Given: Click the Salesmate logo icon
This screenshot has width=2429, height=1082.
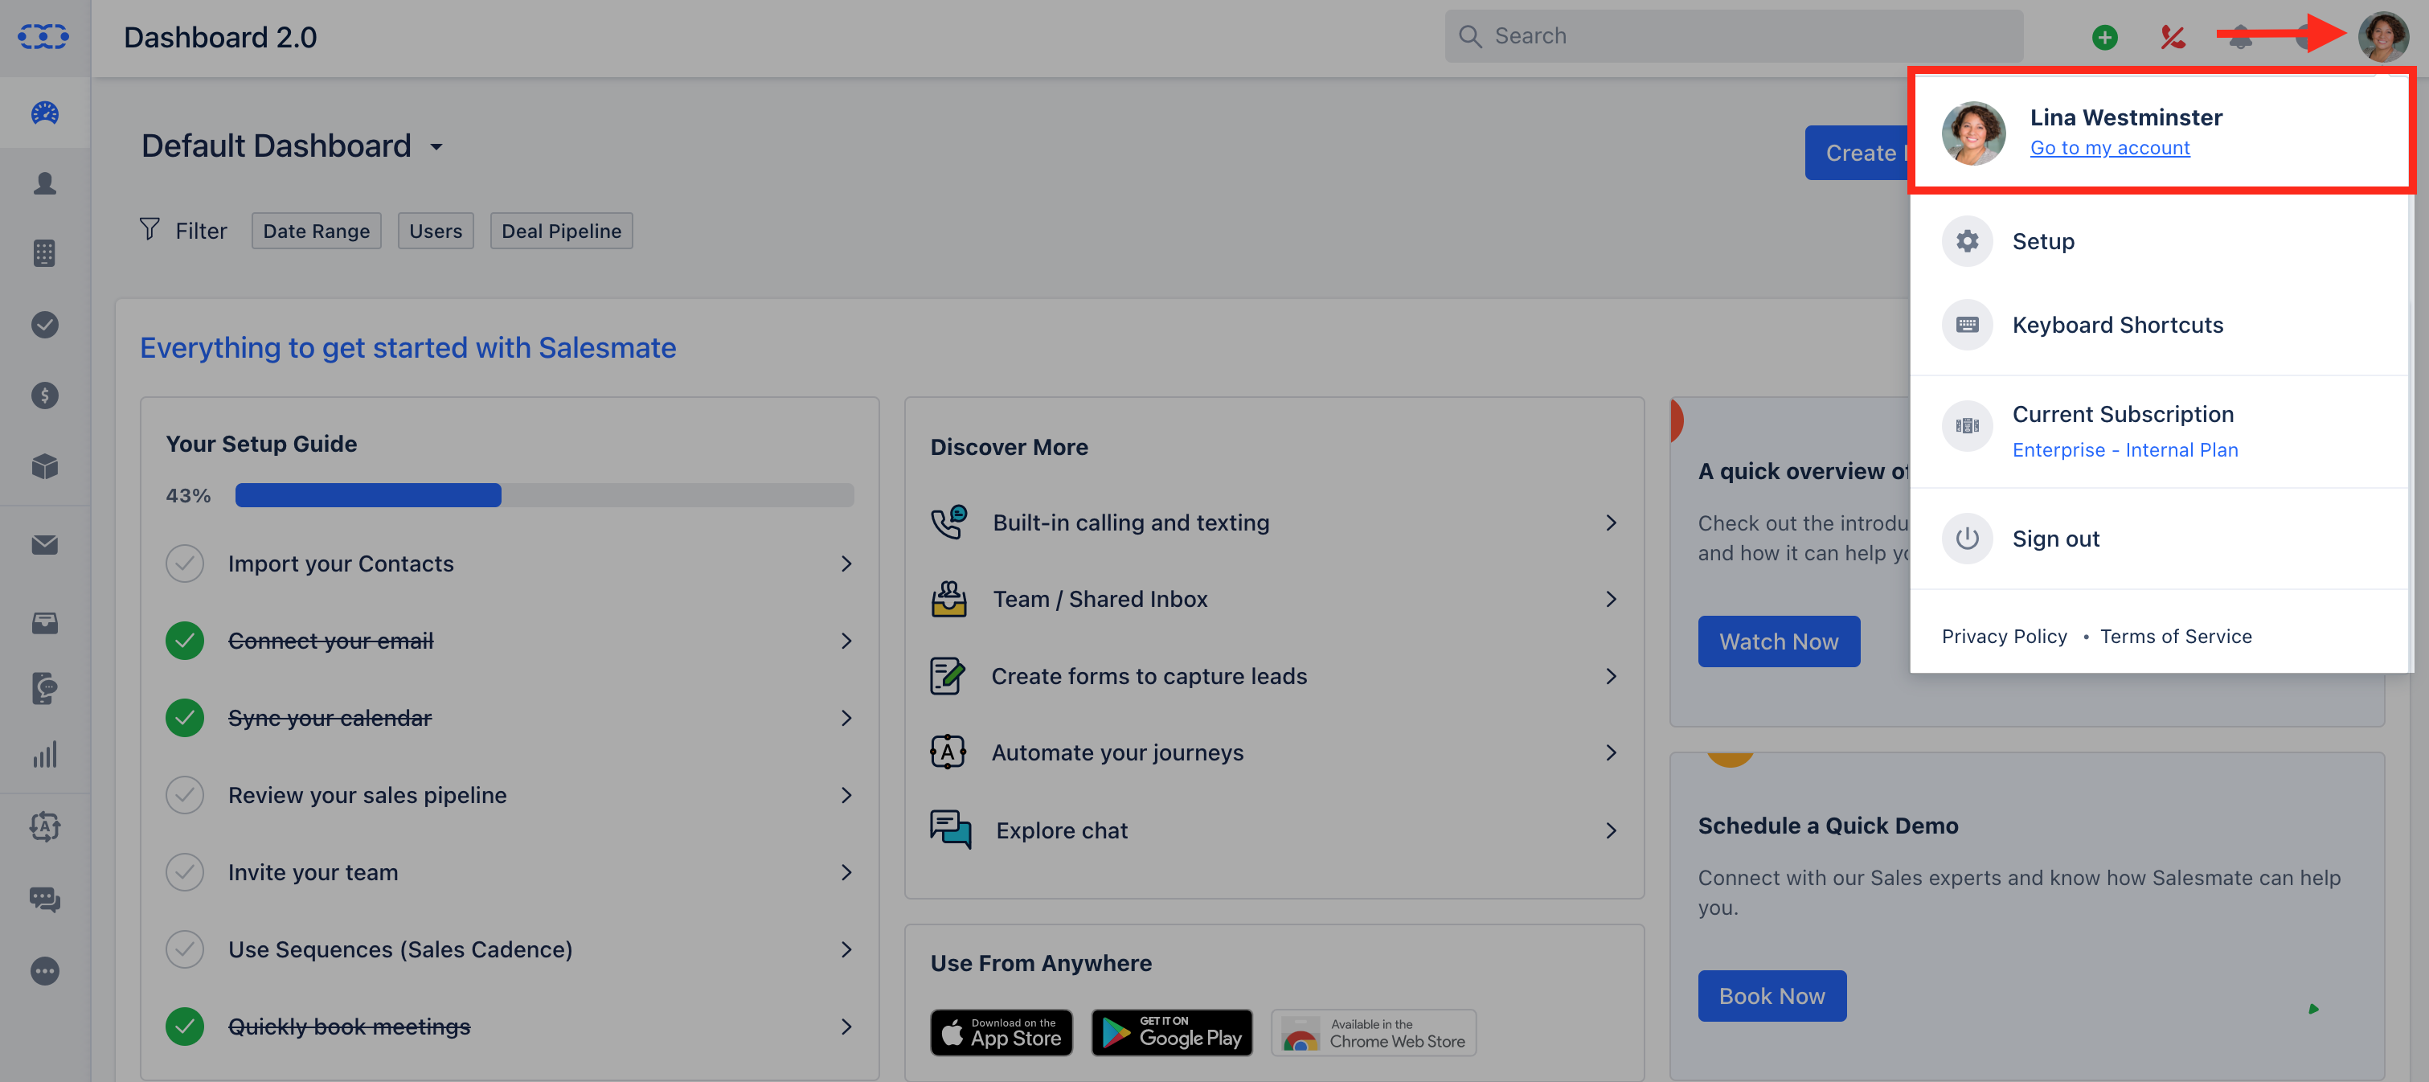Looking at the screenshot, I should click(43, 37).
